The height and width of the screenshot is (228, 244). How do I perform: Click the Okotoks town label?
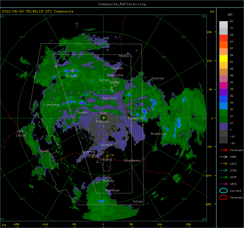[108, 181]
